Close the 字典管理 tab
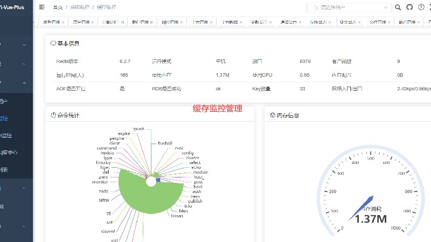This screenshot has width=431, height=242. 211,22
